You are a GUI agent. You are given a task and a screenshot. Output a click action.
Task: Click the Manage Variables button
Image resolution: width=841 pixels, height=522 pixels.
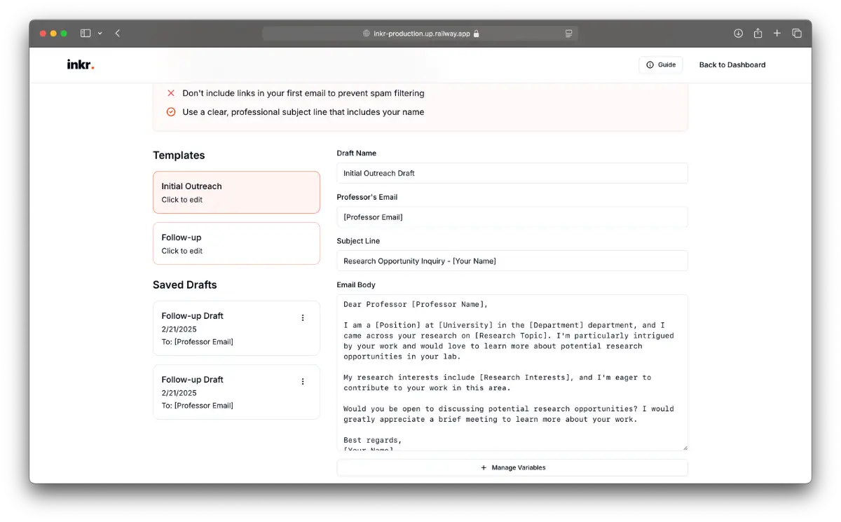(512, 467)
